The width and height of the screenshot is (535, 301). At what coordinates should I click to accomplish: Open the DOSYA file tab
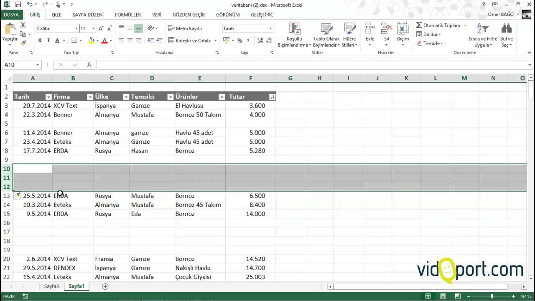[x=11, y=15]
